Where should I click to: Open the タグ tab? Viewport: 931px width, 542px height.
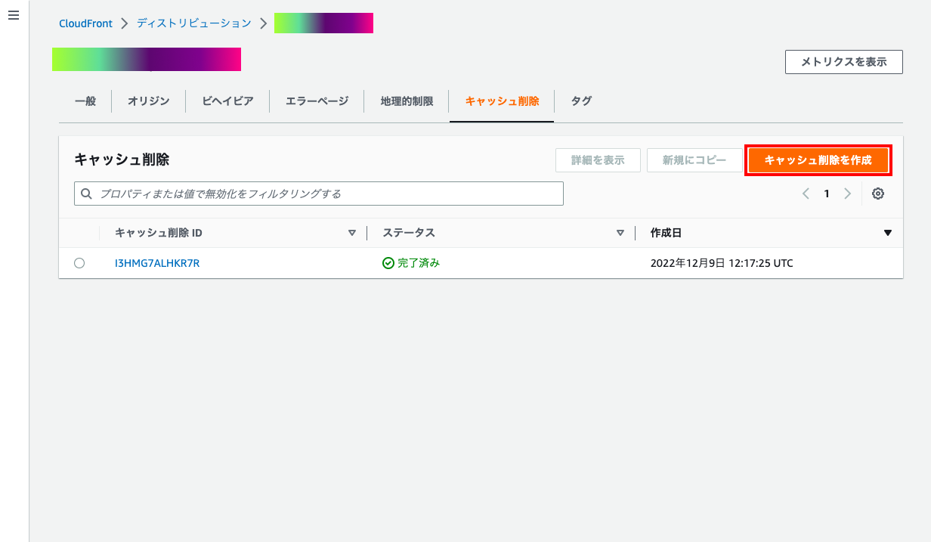coord(581,101)
